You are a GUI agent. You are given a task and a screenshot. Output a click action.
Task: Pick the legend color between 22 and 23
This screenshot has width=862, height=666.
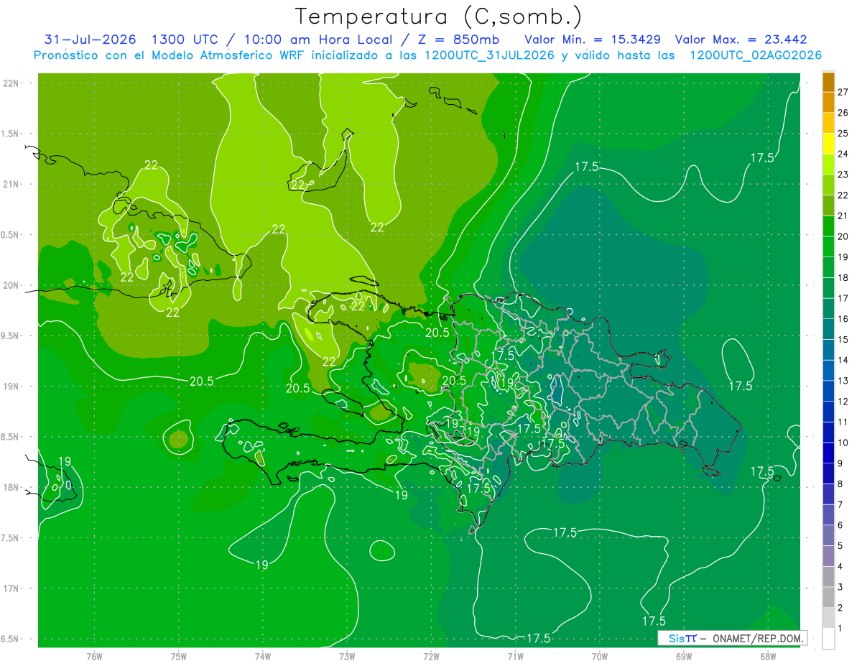[828, 185]
